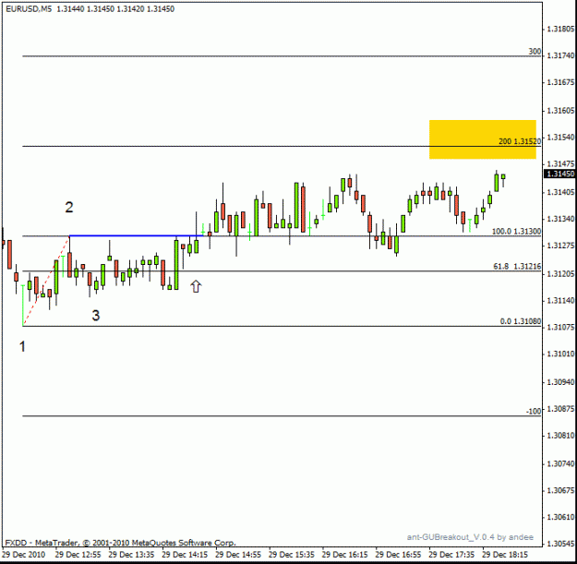The height and width of the screenshot is (564, 577).
Task: Click the 29 Dec 15:35 time label
Action: click(292, 555)
